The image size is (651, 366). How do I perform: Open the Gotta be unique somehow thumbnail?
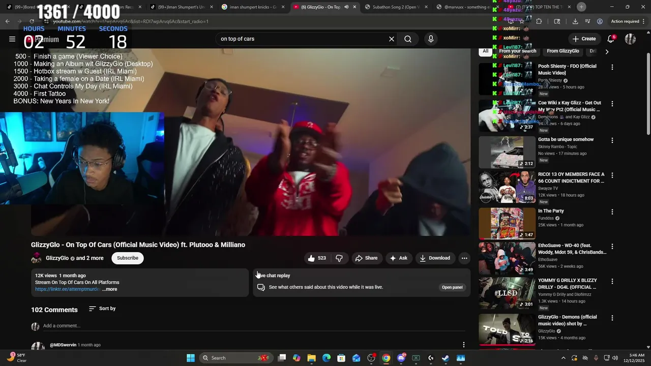pyautogui.click(x=507, y=152)
